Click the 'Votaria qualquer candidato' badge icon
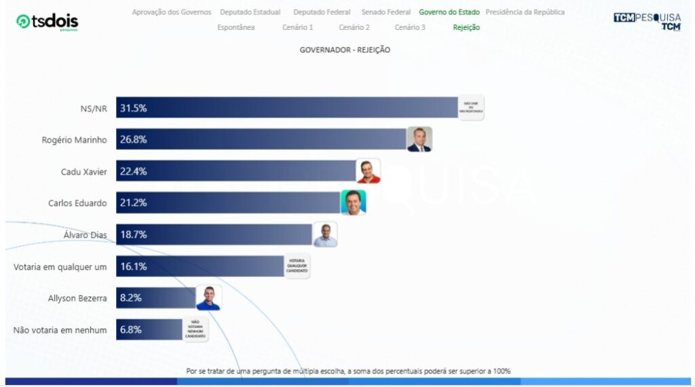This screenshot has width=695, height=387. [297, 266]
